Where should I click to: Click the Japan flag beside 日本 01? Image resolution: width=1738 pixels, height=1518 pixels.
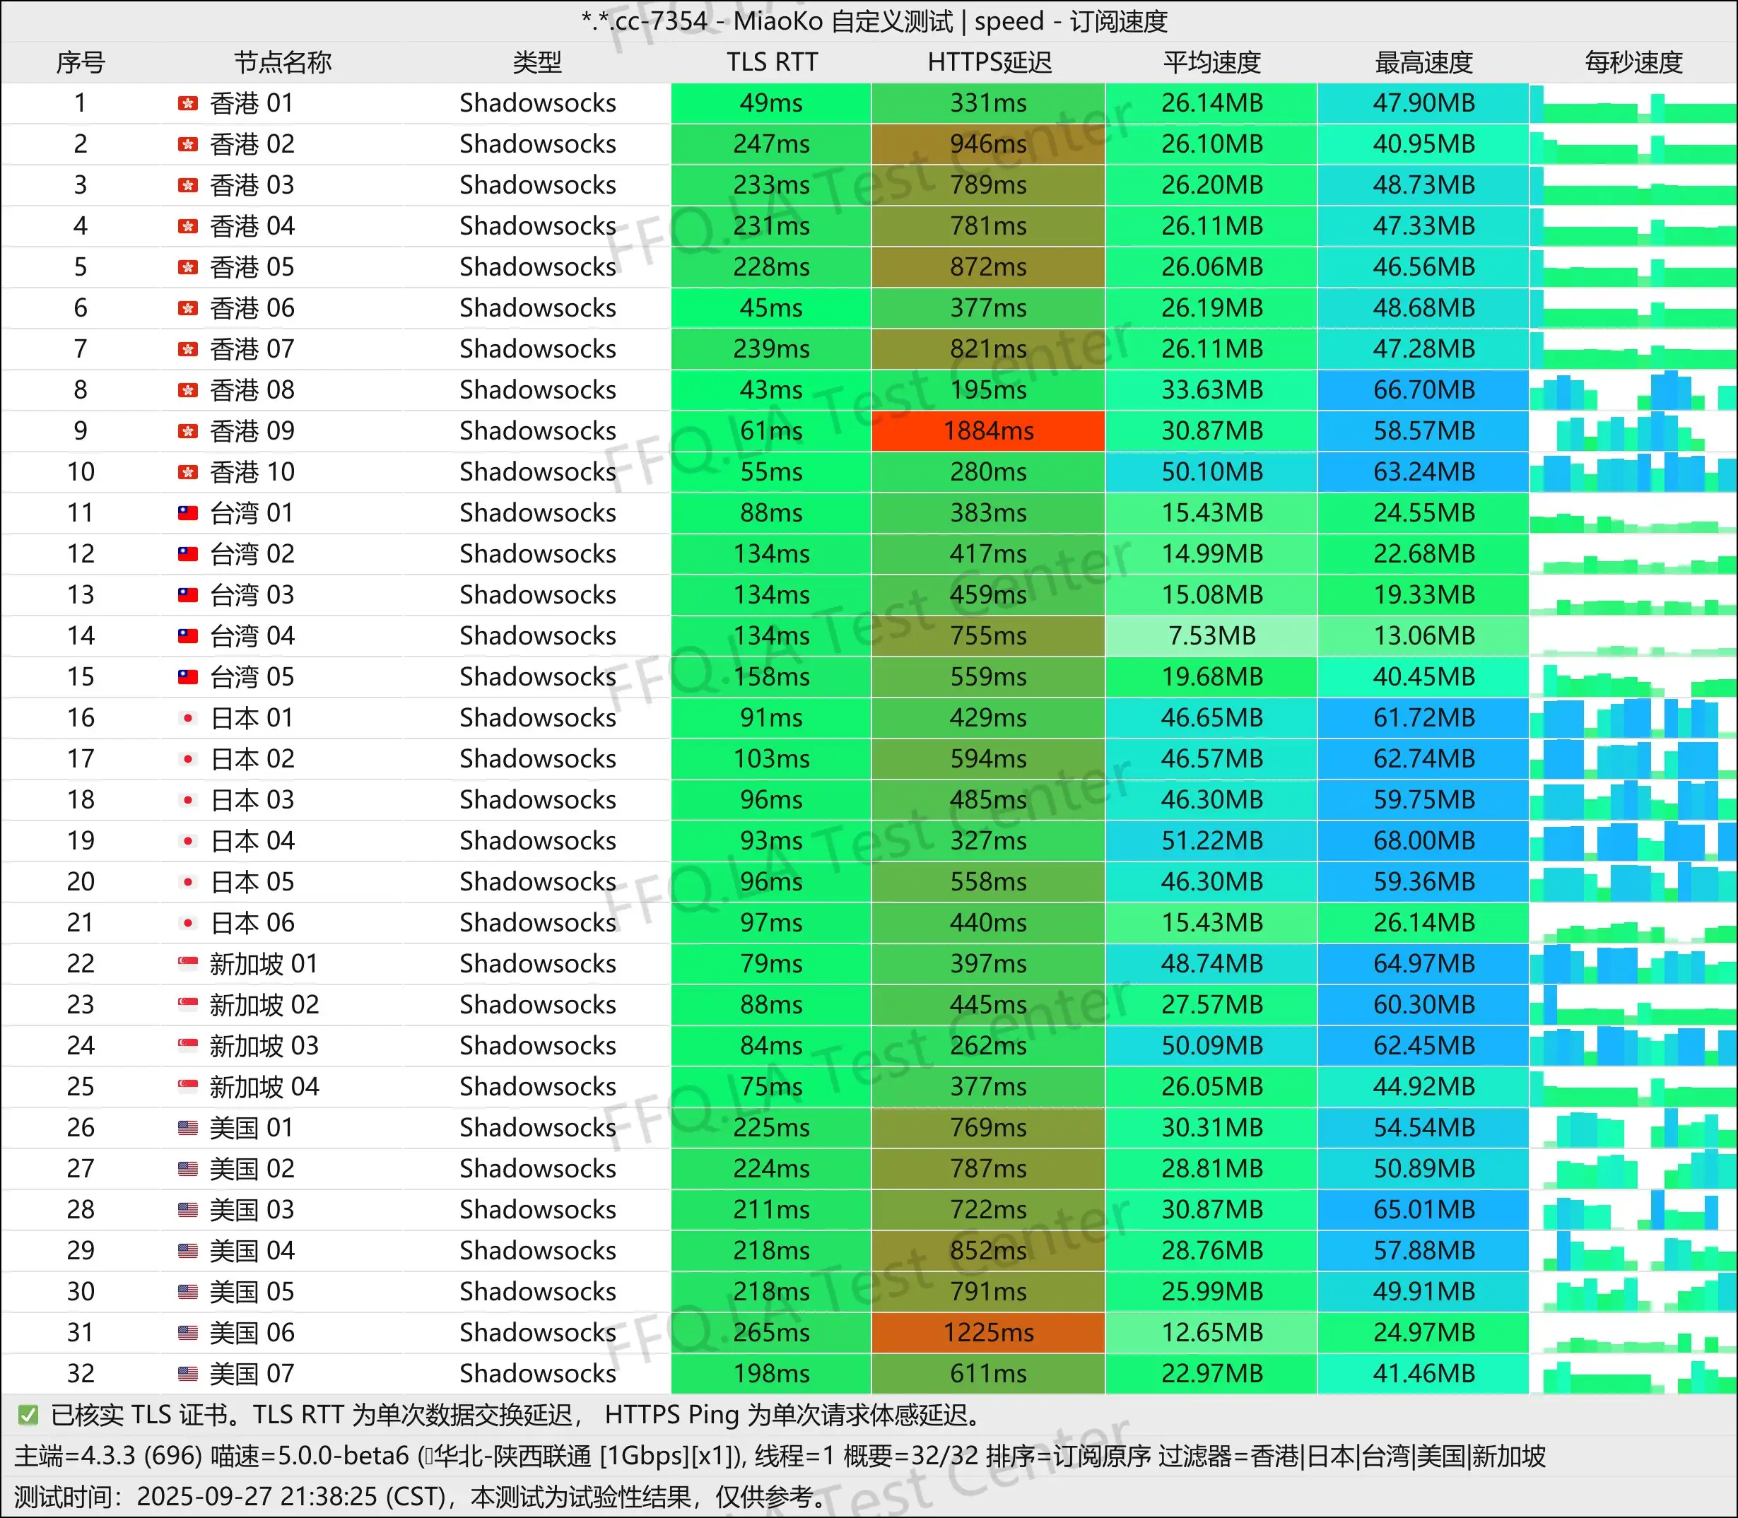tap(187, 717)
